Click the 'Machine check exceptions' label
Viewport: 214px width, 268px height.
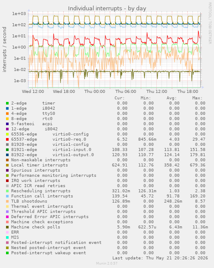pyautogui.click(x=42, y=222)
